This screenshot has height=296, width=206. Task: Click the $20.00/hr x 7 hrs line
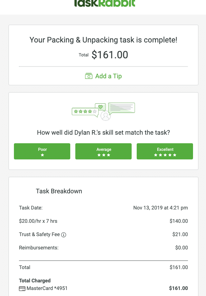[x=38, y=221]
